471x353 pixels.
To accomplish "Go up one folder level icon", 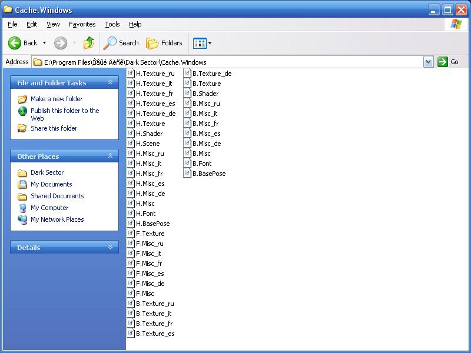I will 89,43.
